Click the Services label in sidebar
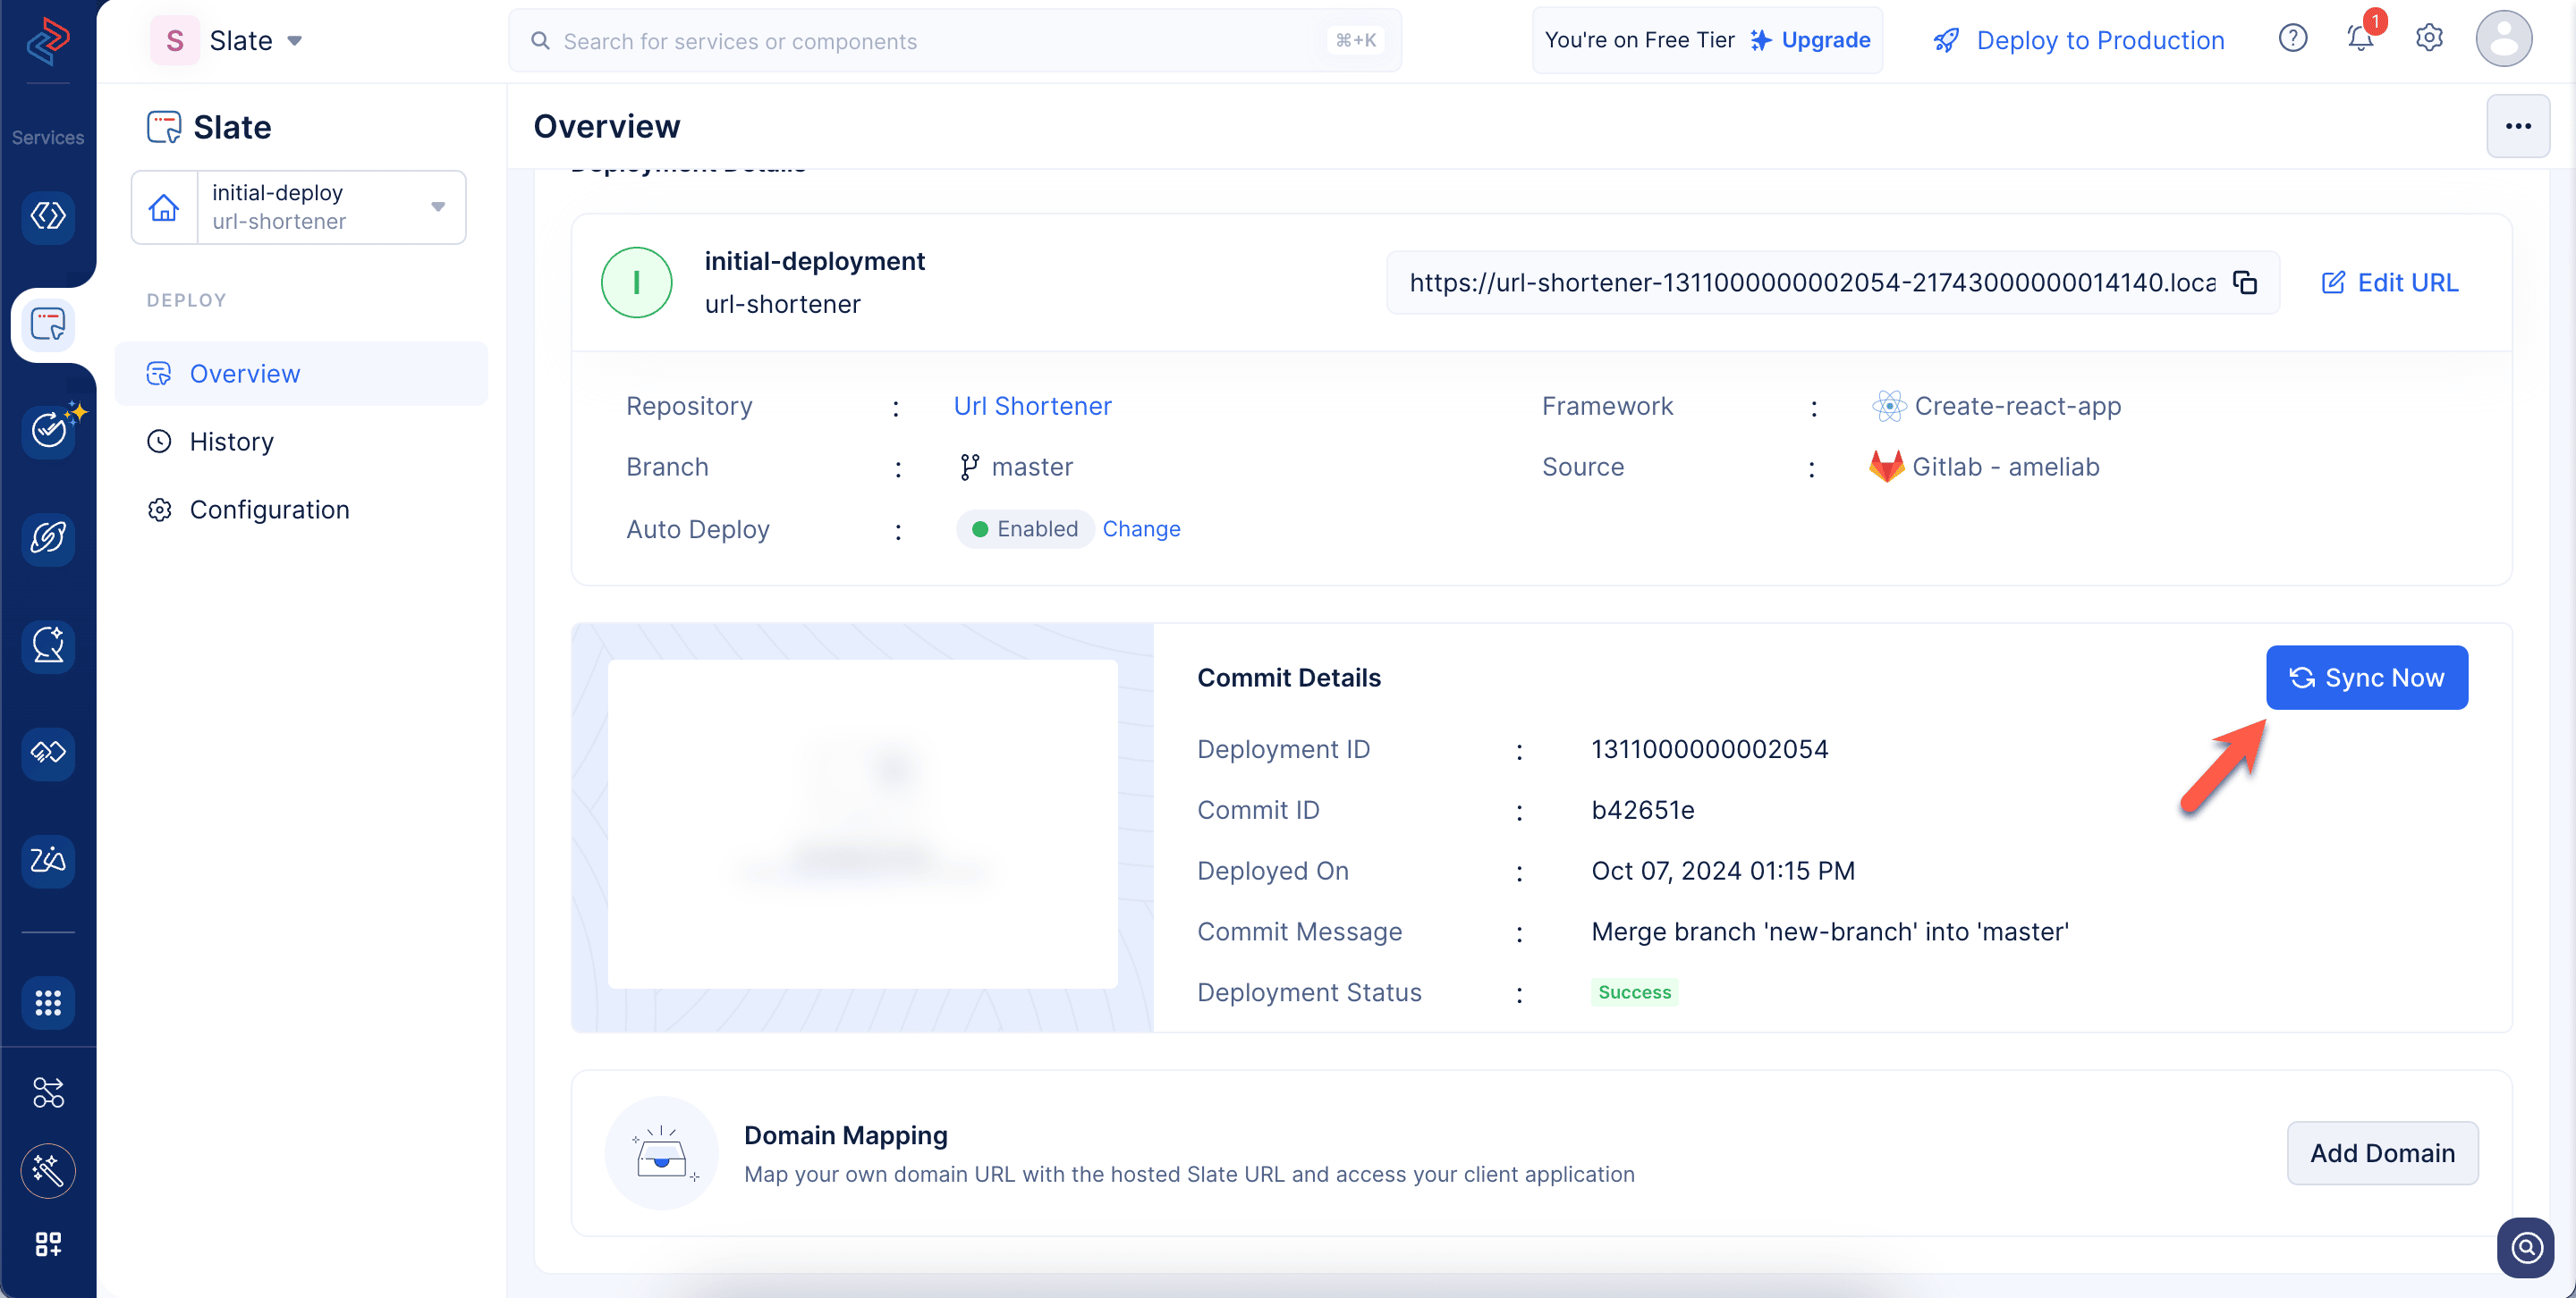Screen dimensions: 2576x1298 tap(48, 137)
